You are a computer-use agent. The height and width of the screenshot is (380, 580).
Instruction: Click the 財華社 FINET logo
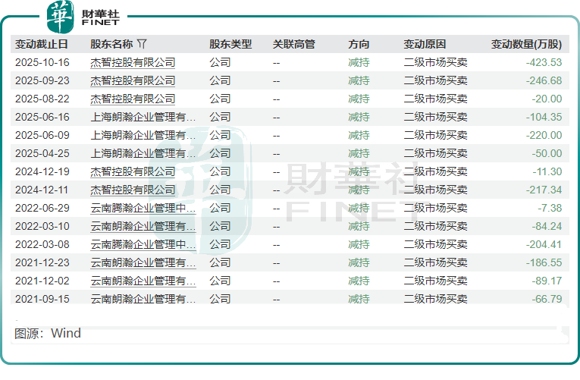[83, 16]
